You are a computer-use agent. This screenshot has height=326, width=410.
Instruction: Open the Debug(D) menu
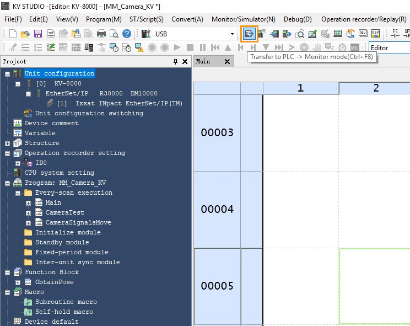tap(297, 19)
